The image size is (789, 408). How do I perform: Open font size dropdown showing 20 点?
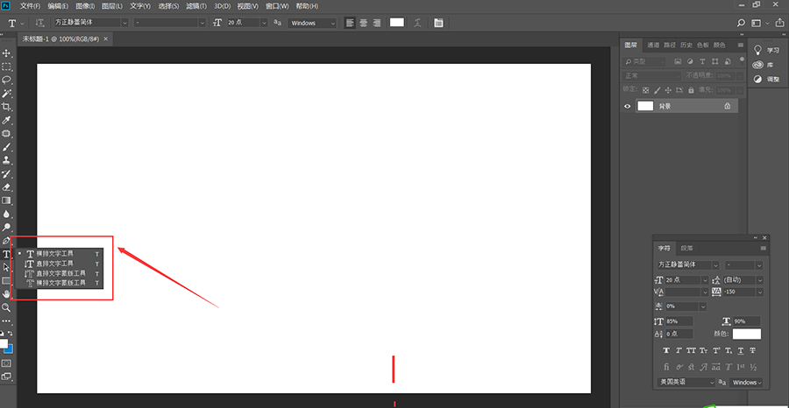(x=264, y=23)
